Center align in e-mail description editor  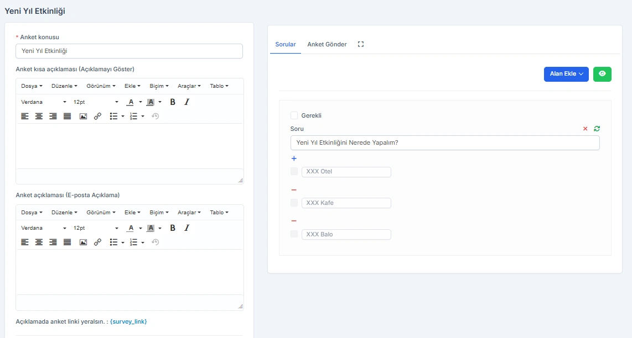(x=39, y=242)
